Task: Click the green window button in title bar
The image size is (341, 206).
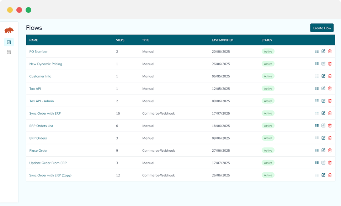Action: pyautogui.click(x=28, y=10)
